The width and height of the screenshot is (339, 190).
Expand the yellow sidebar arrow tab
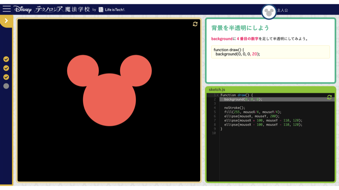pos(6,21)
